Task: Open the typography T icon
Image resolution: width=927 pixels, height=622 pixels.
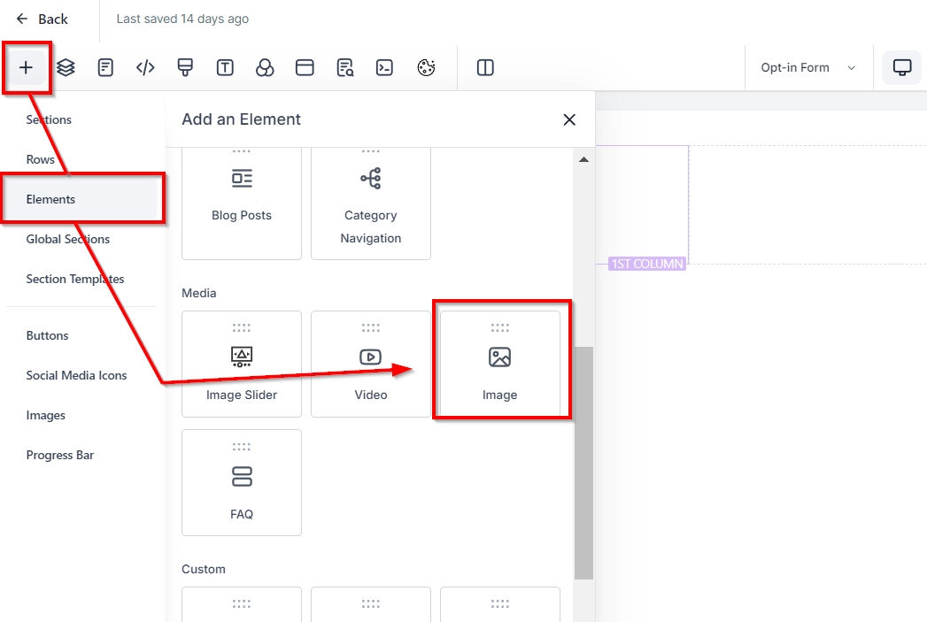Action: point(225,67)
